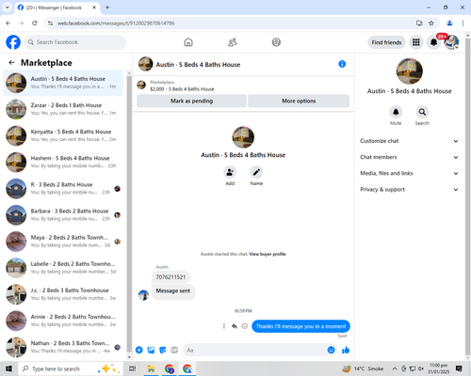Click the Find friends button
The height and width of the screenshot is (376, 471).
pyautogui.click(x=386, y=42)
